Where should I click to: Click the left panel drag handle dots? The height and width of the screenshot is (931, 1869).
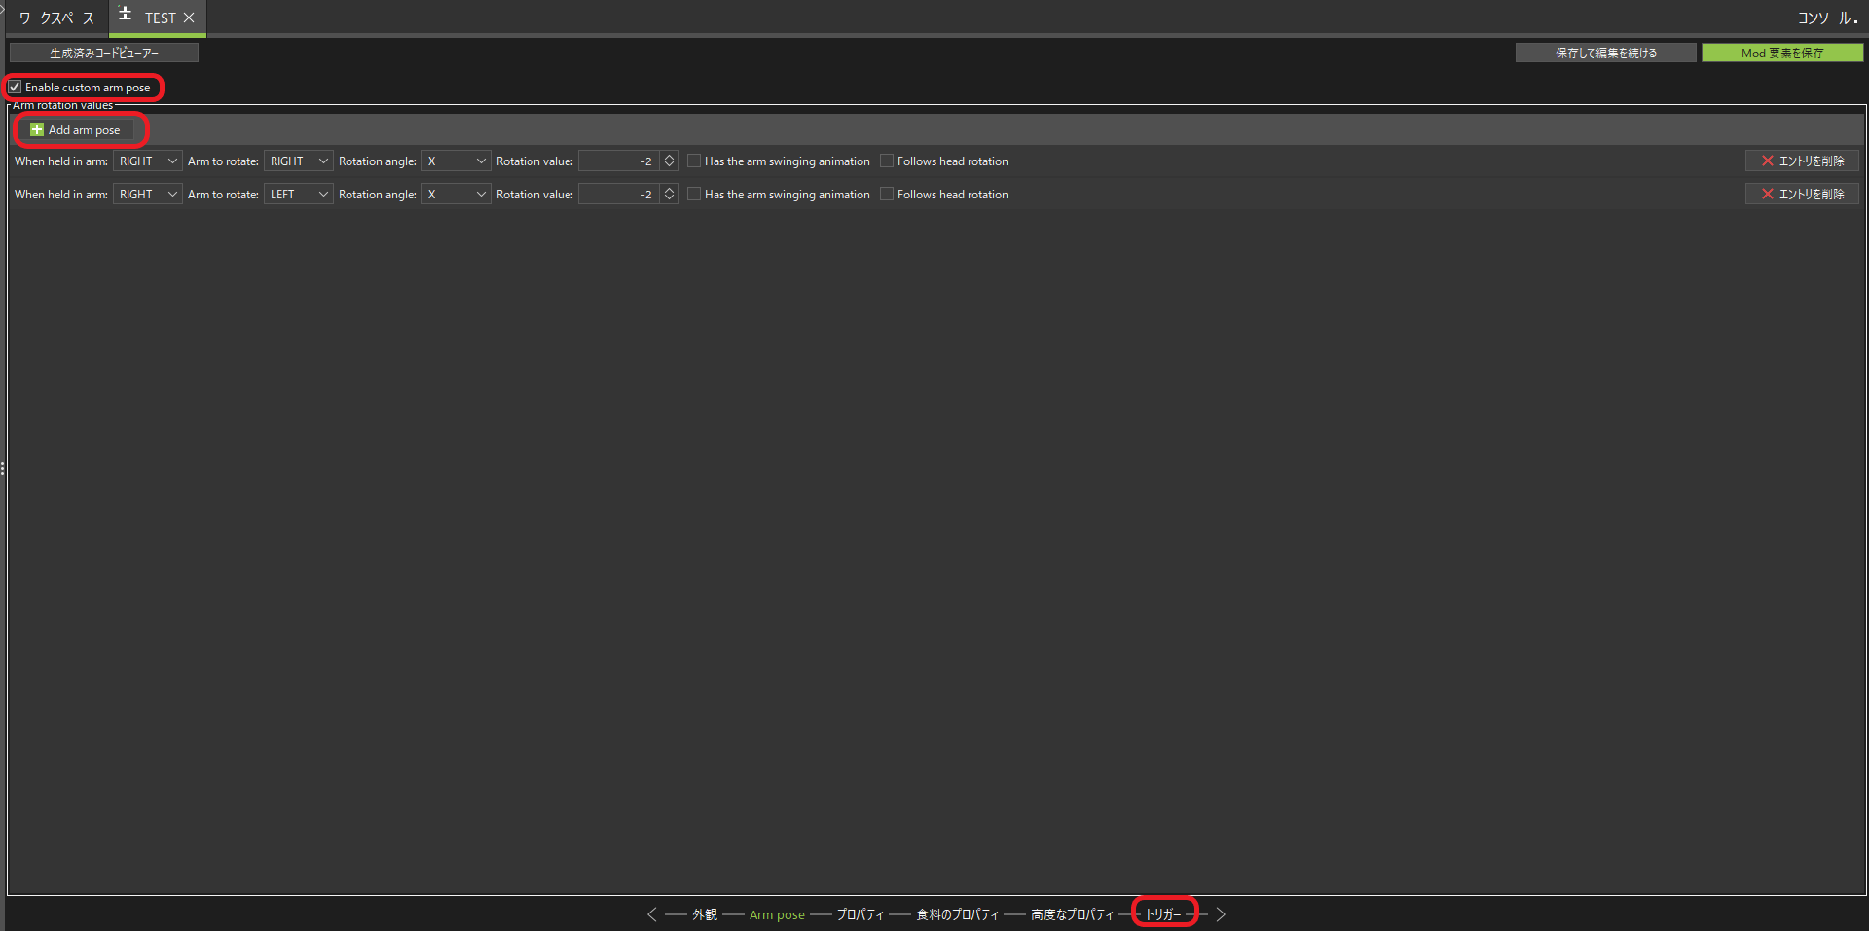click(x=3, y=469)
